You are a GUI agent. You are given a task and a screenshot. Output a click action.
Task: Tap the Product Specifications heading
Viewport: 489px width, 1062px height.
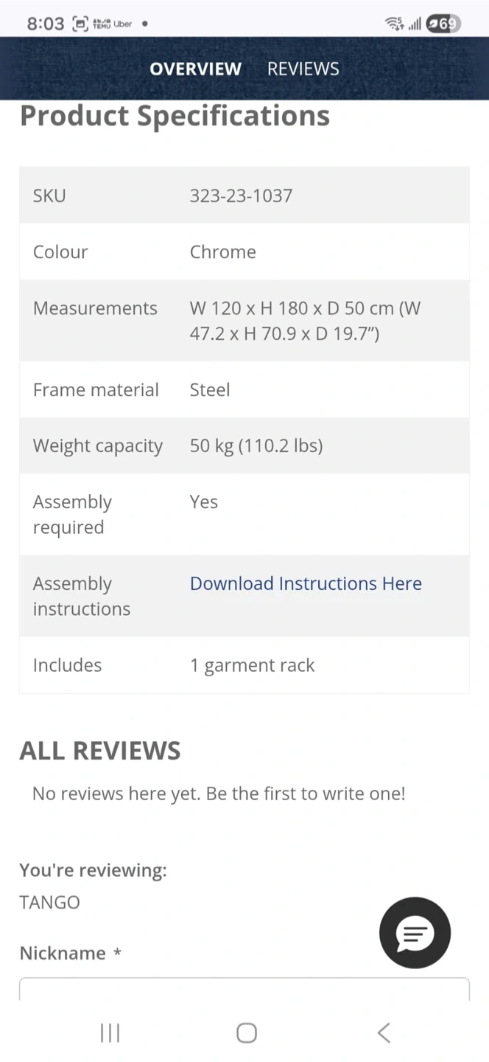[x=175, y=116]
